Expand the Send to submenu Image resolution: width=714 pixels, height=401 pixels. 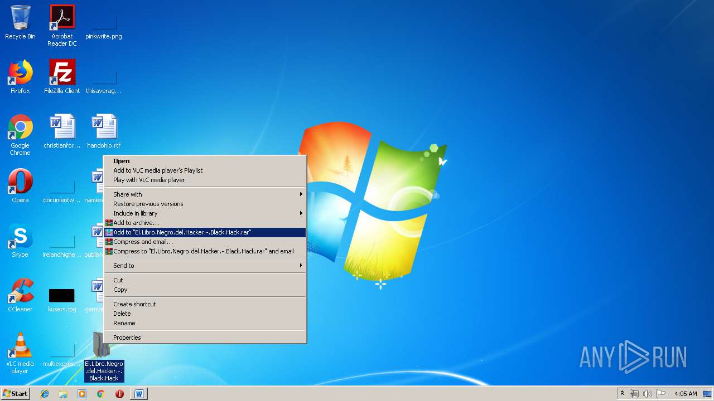[x=205, y=266]
